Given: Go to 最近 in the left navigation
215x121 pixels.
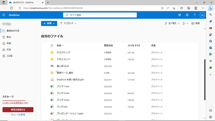Looking at the screenshot, I should [x=9, y=37].
